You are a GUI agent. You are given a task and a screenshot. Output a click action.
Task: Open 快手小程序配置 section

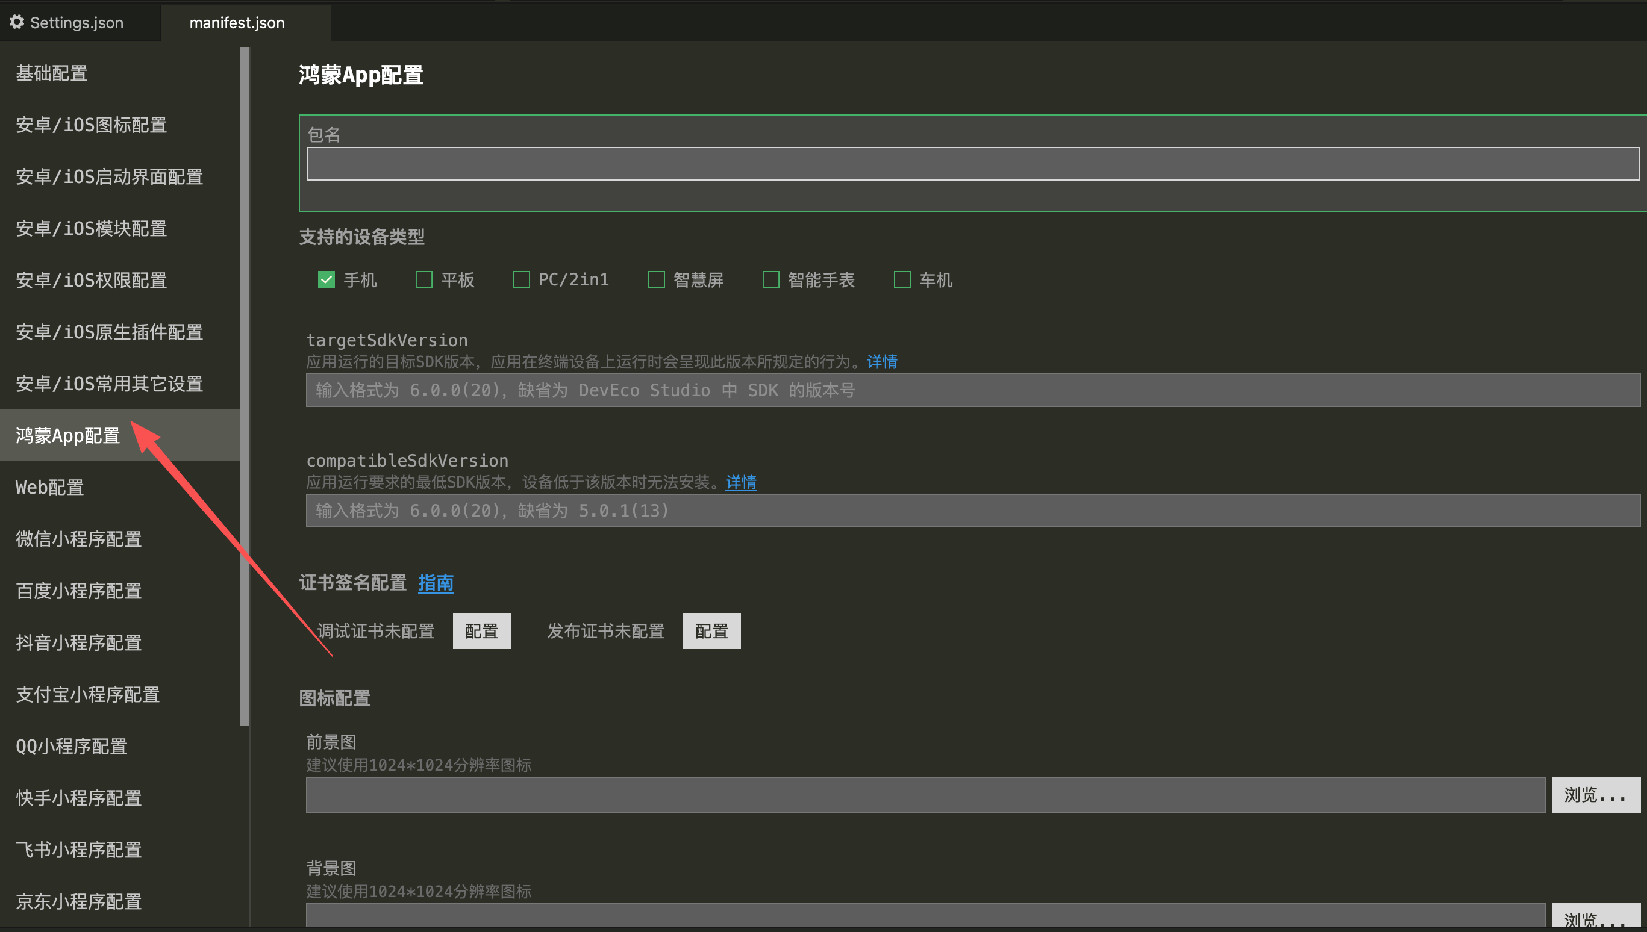[120, 798]
